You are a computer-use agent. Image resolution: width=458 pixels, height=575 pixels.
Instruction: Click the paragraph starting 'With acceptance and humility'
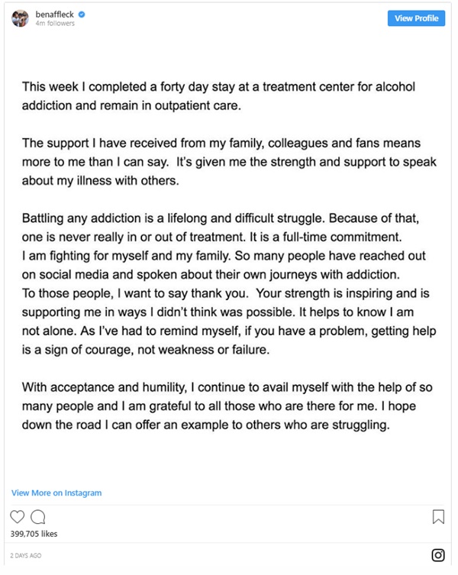click(x=227, y=406)
